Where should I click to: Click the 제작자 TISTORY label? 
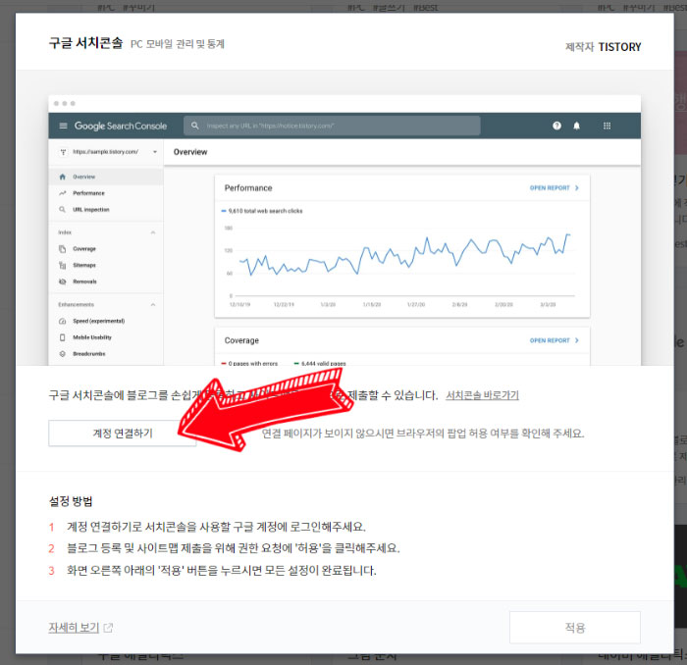603,47
